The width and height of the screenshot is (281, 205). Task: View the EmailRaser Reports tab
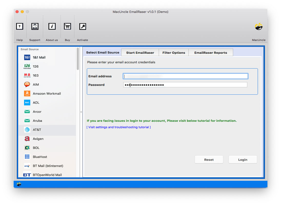click(x=210, y=53)
